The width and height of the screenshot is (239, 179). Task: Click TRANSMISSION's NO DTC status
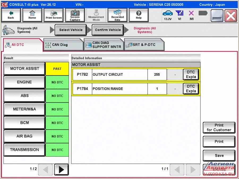[x=57, y=150]
